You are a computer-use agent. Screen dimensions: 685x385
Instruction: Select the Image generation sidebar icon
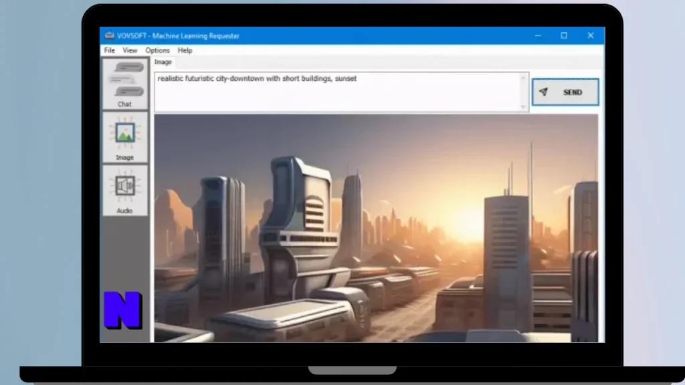[125, 137]
